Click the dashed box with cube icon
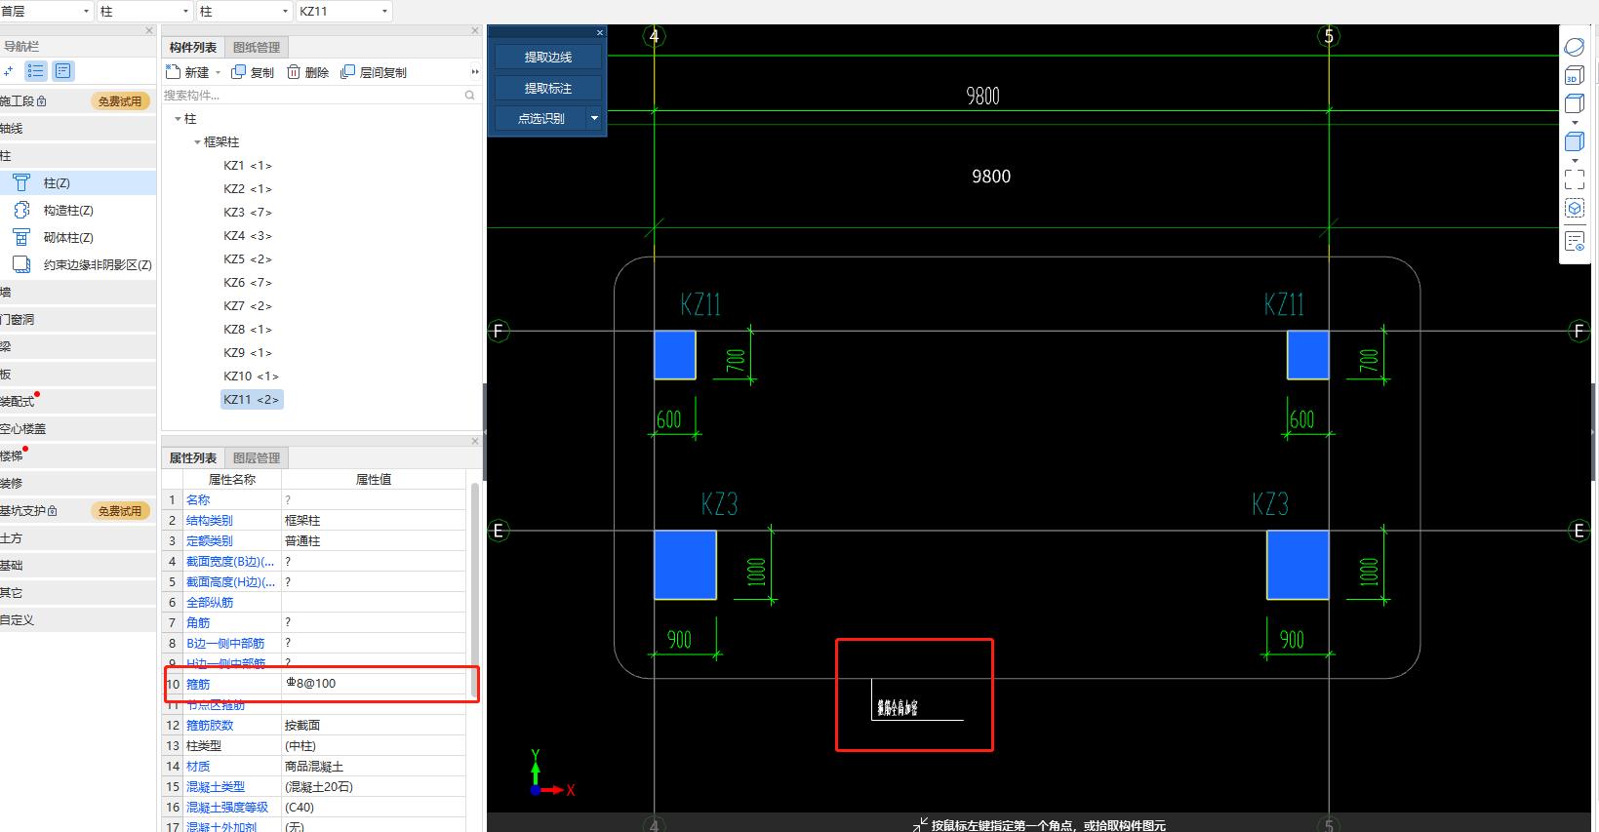This screenshot has width=1599, height=832. point(1575,208)
